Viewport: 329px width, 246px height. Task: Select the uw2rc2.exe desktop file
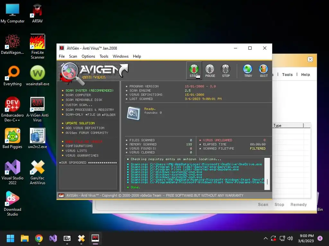[38, 138]
